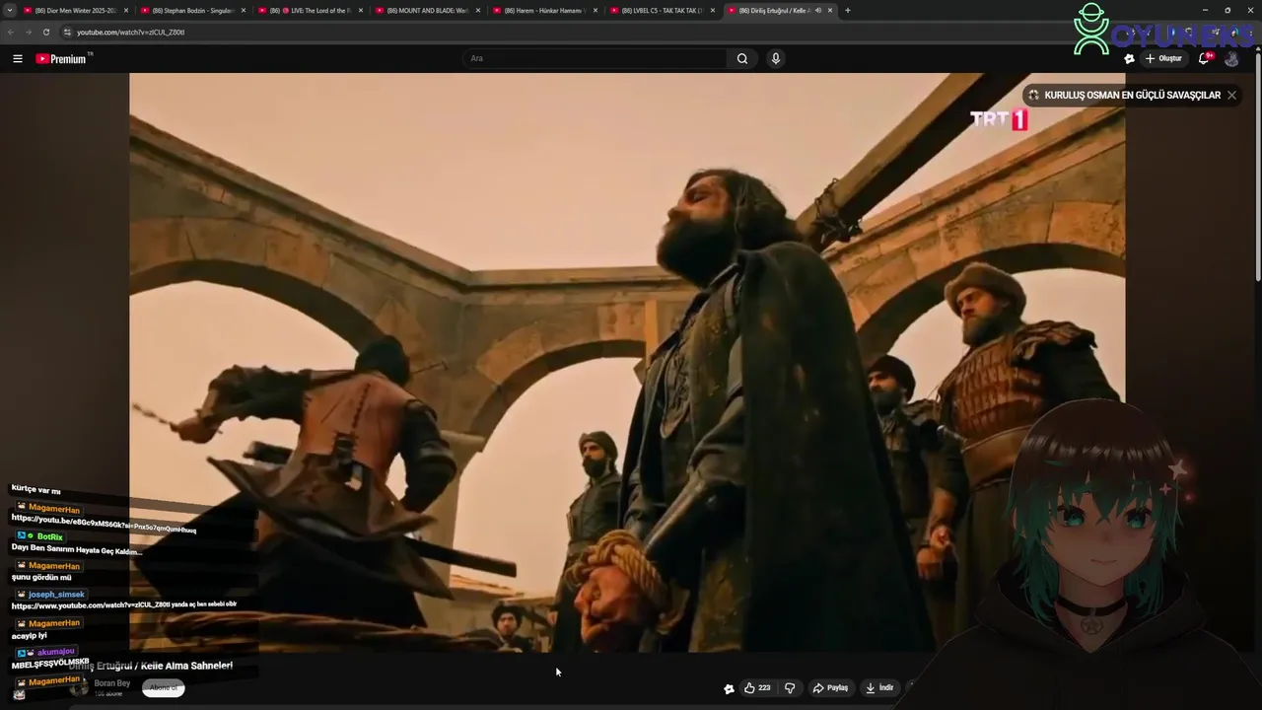The height and width of the screenshot is (710, 1262).
Task: Switch to the Harem - Hünkar Hamamı tab
Action: (x=544, y=10)
